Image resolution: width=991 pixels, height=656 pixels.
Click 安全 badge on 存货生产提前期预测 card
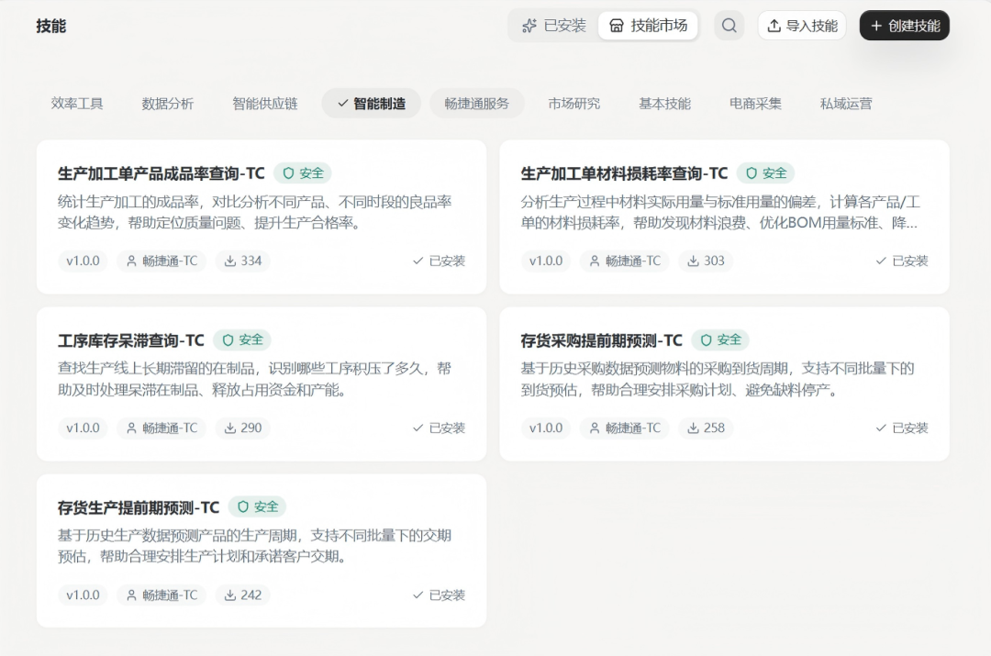(257, 506)
